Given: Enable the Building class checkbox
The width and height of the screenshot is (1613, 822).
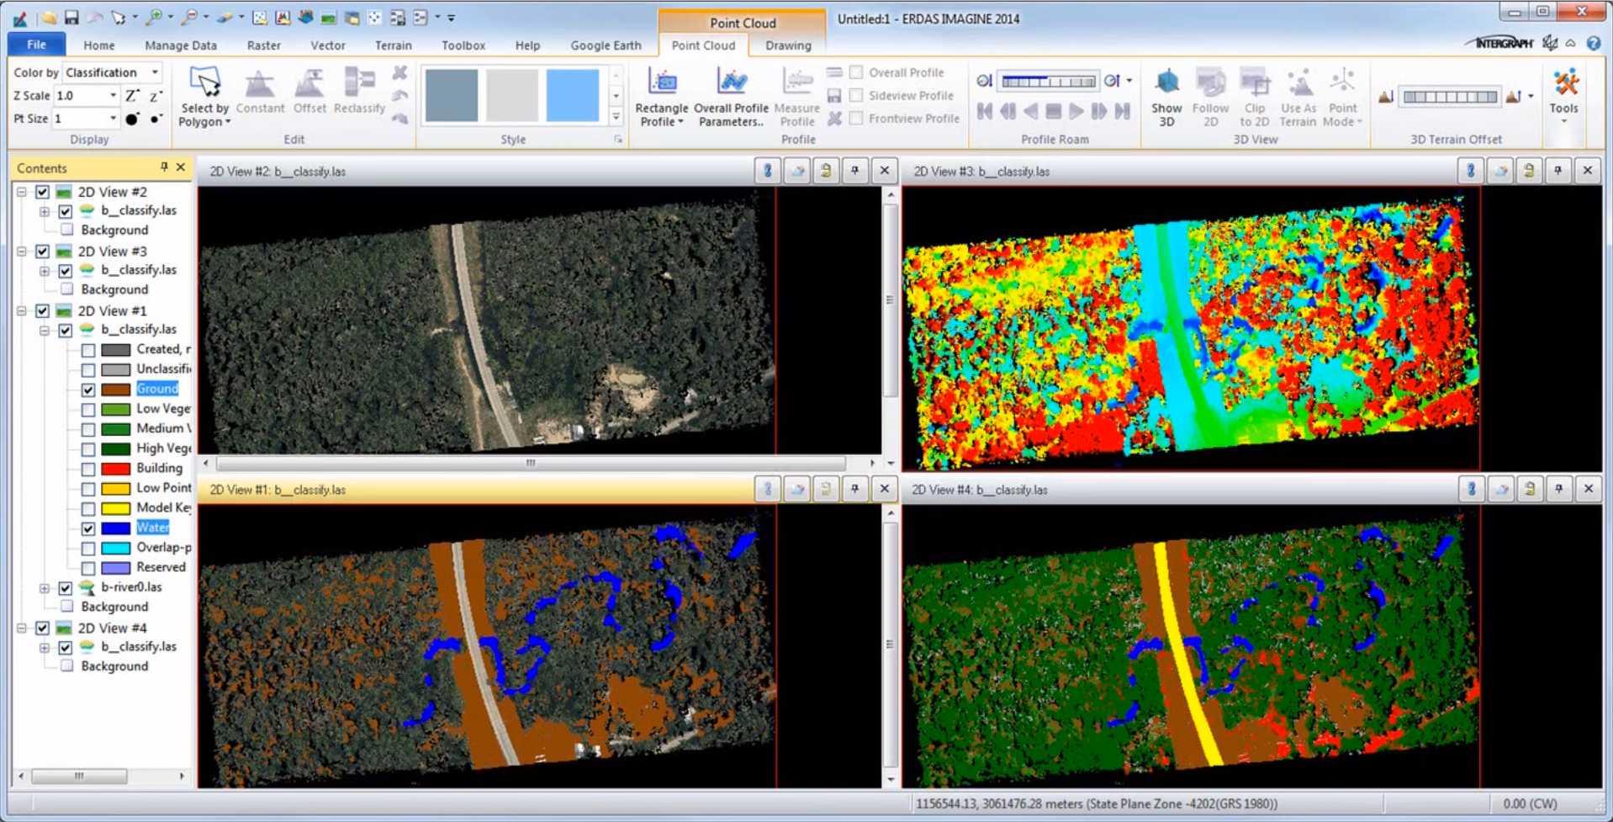Looking at the screenshot, I should point(88,469).
